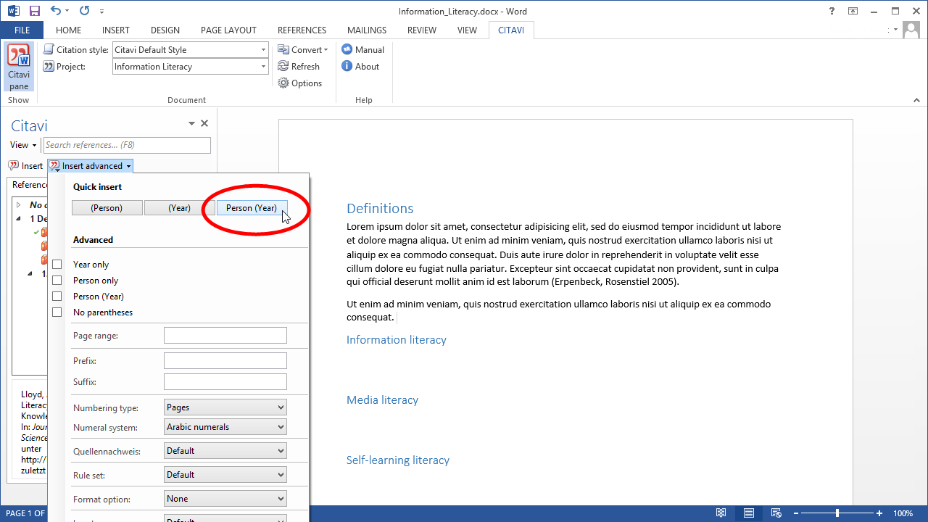Open the Numeral system dropdown
The width and height of the screenshot is (928, 522).
[x=225, y=427]
